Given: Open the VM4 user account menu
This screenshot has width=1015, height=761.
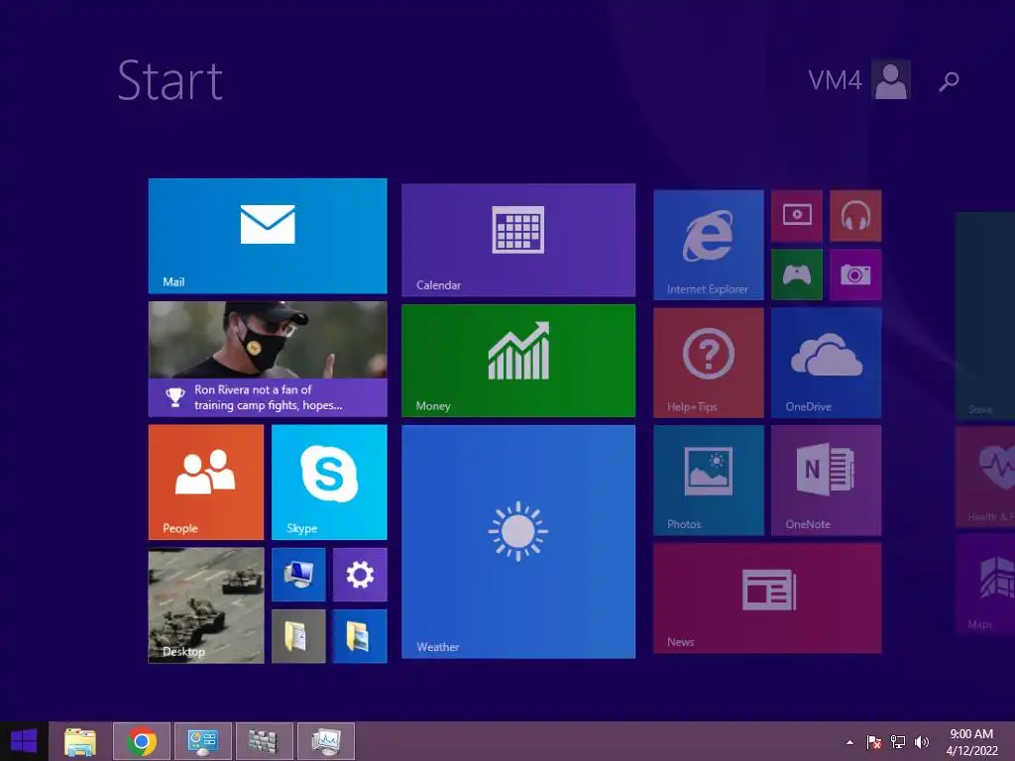Looking at the screenshot, I should 859,79.
